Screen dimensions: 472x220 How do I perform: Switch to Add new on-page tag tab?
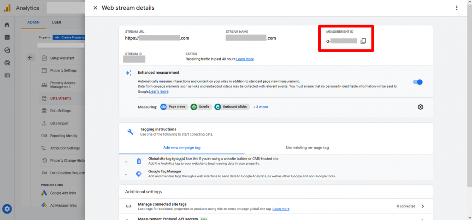click(182, 148)
